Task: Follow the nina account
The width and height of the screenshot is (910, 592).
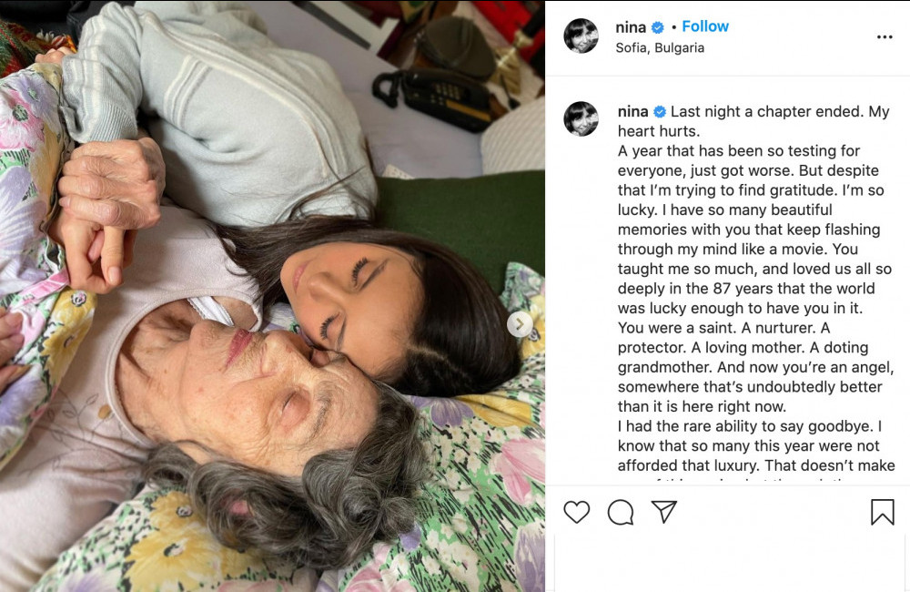Action: [705, 26]
